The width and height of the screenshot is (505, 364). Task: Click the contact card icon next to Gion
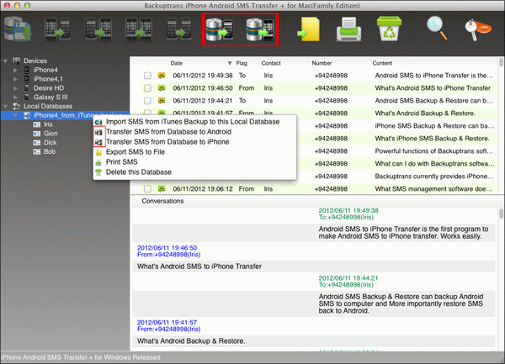[x=37, y=134]
